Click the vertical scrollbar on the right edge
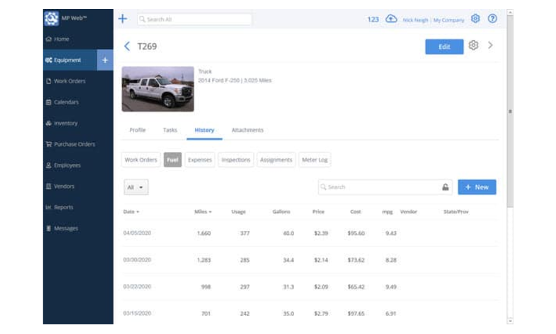 (510, 111)
